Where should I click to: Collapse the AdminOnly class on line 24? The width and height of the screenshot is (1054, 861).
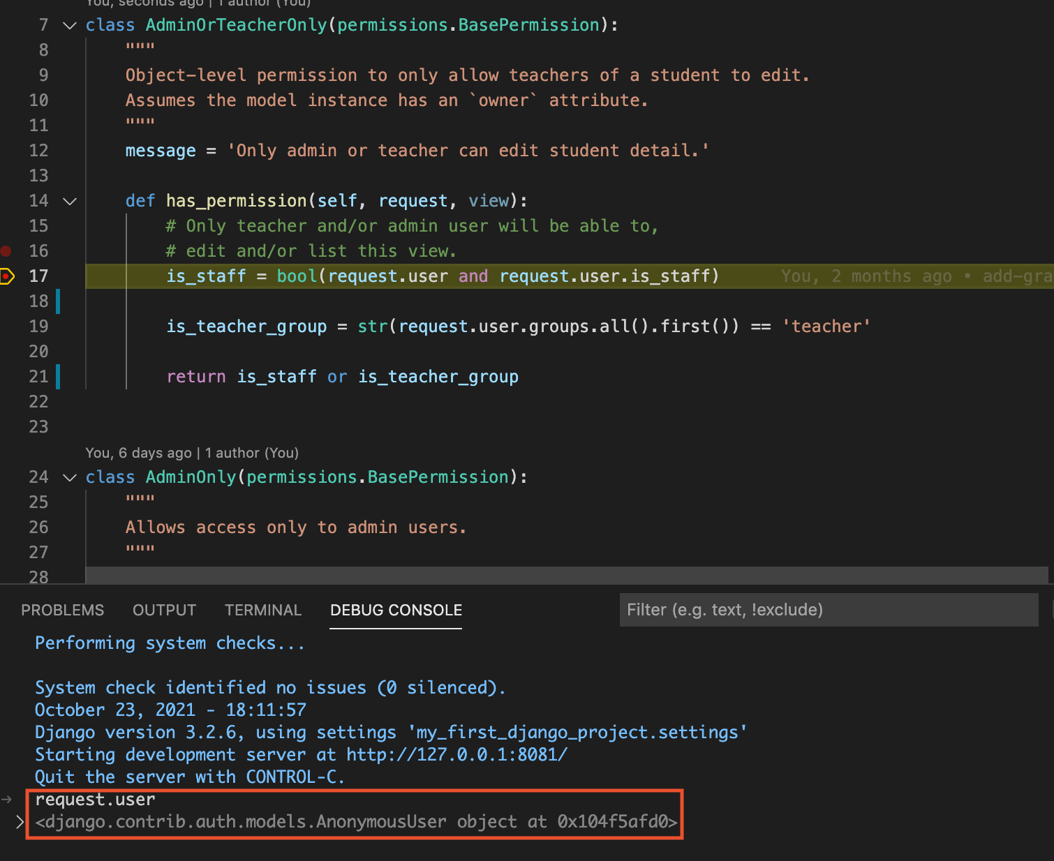[x=70, y=478]
